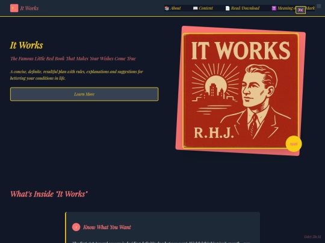
Task: Click the It Works book cover image
Action: 240,91
